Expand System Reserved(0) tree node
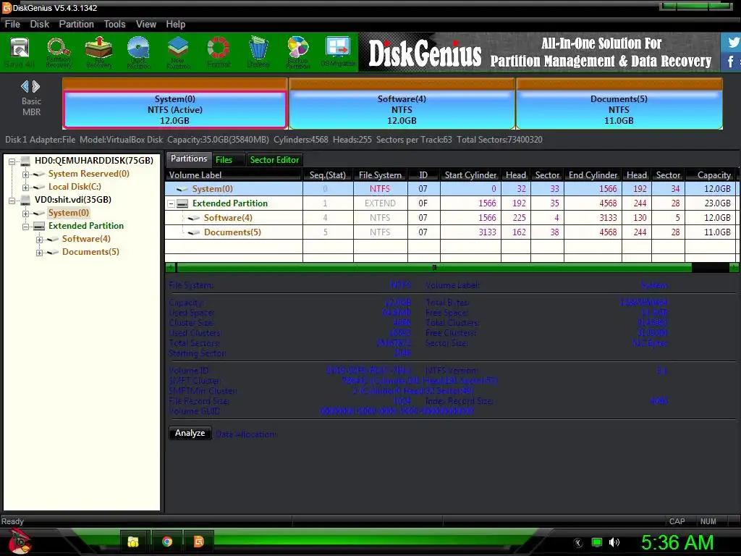The height and width of the screenshot is (556, 741). 25,174
